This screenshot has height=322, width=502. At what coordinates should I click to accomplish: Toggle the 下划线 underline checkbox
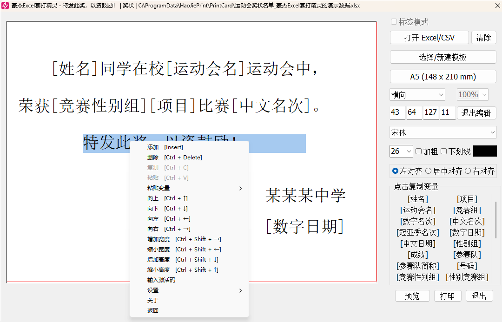pos(444,151)
